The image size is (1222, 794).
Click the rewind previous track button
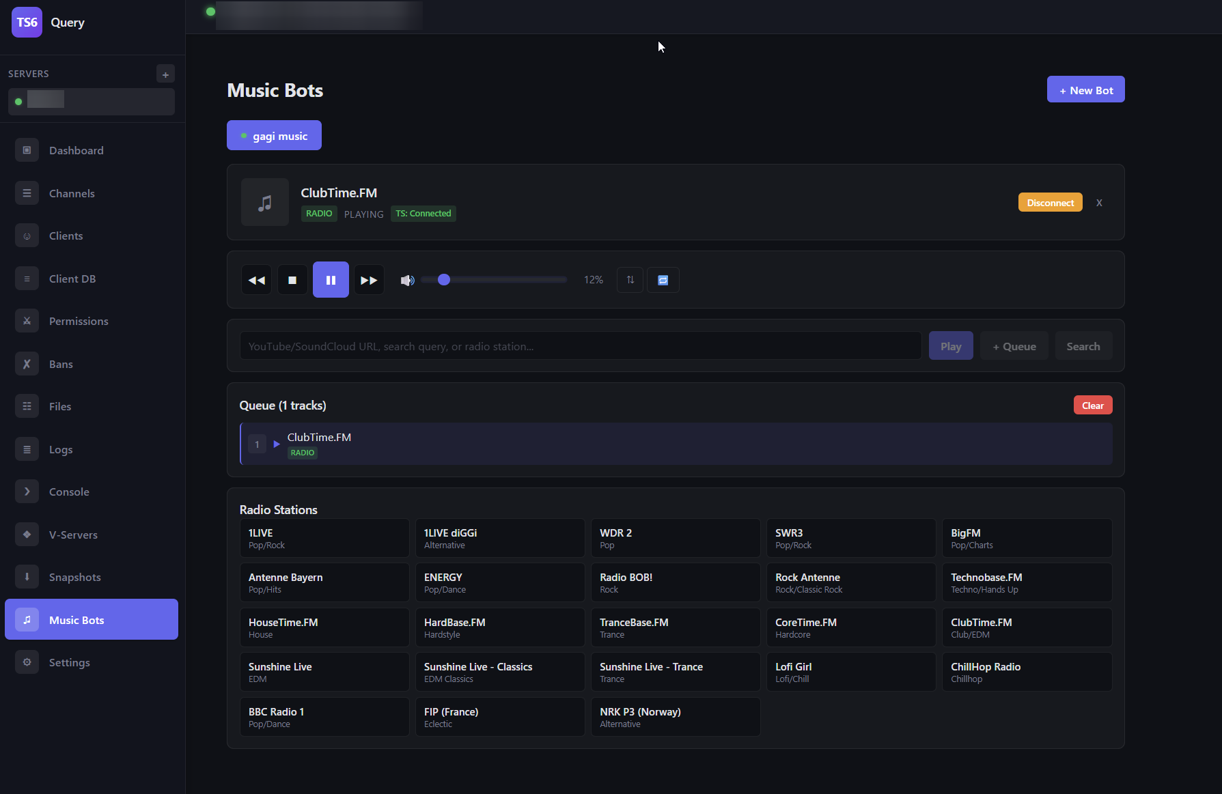[257, 280]
